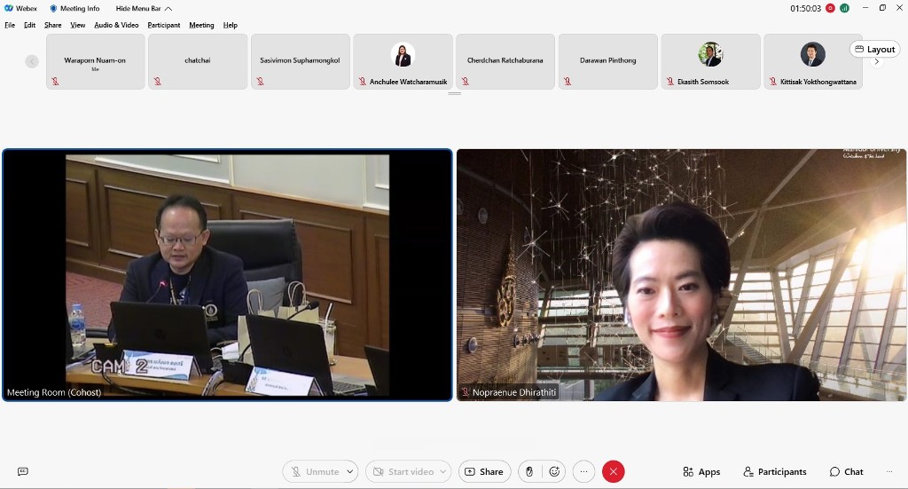Click the red end meeting button
The height and width of the screenshot is (489, 908).
point(613,472)
